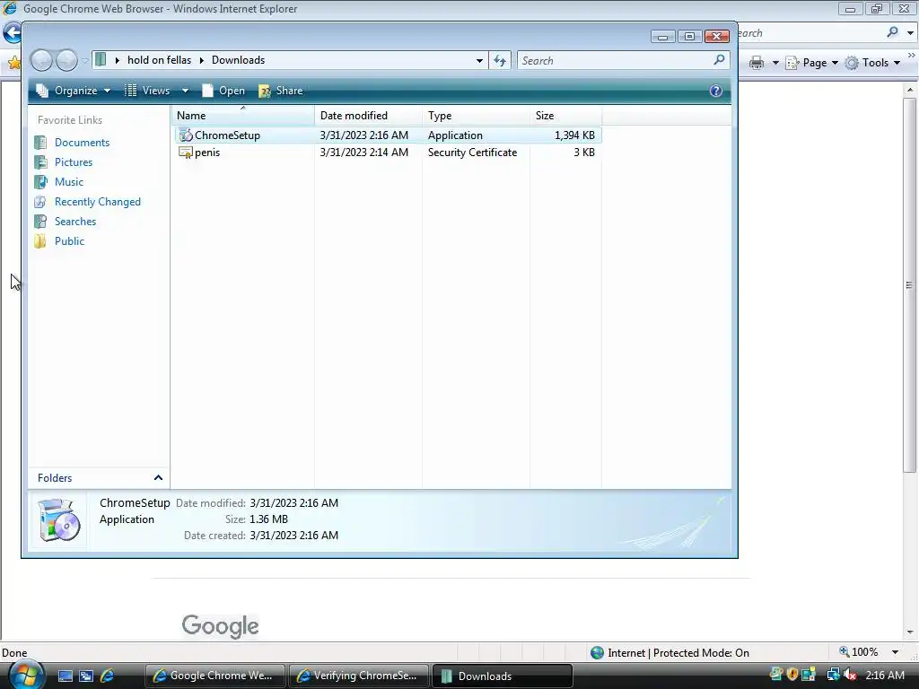Viewport: 919px width, 689px height.
Task: Select the ChromeSetup file icon
Action: pyautogui.click(x=186, y=135)
